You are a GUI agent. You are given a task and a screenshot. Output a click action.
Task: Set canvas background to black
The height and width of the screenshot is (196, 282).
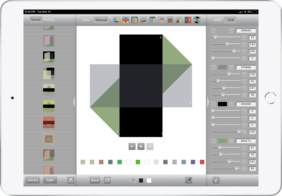click(x=141, y=180)
